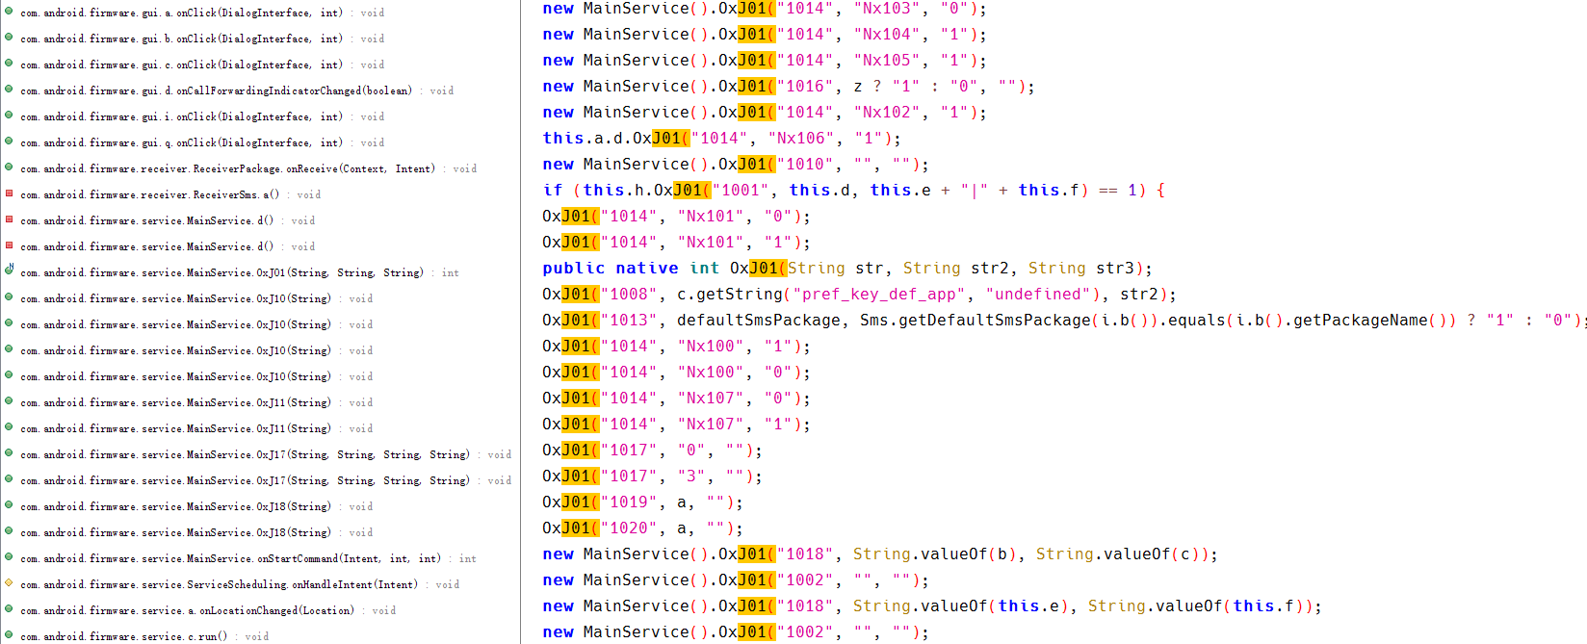The width and height of the screenshot is (1587, 644).
Task: Click the code line containing "pref_key_def_app"
Action: click(x=858, y=295)
